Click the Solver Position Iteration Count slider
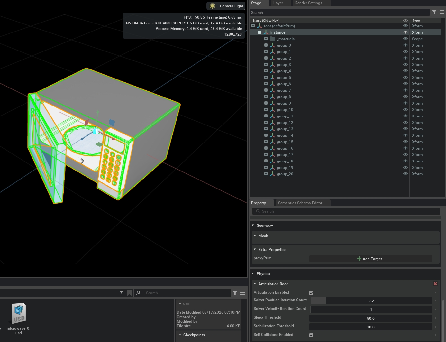 pyautogui.click(x=371, y=301)
